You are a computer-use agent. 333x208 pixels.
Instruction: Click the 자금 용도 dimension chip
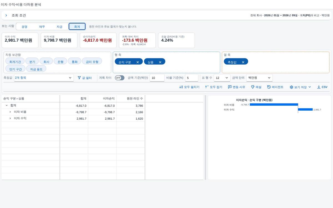coord(36,69)
